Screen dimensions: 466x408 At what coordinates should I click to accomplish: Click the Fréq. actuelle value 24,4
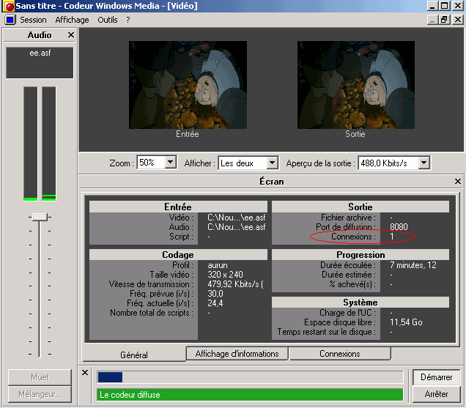click(x=215, y=303)
